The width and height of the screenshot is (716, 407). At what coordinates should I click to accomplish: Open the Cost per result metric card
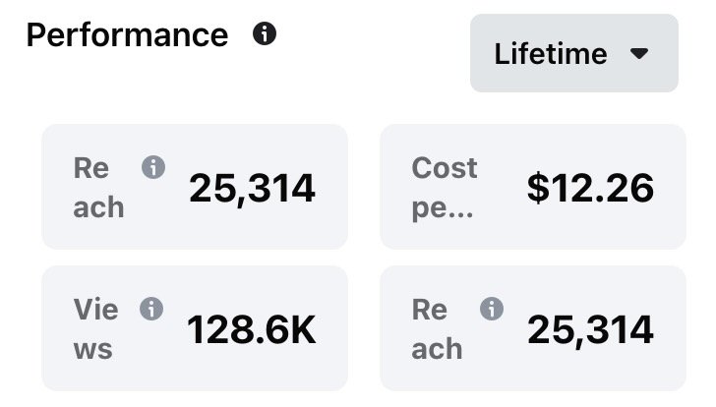532,187
